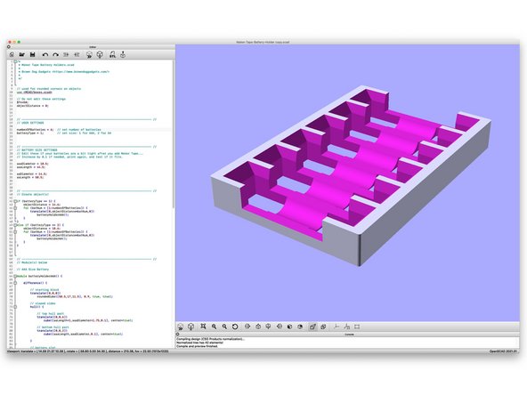Collapse the 'else if (batteryType == 2)' block
527x395 pixels.
[15, 225]
